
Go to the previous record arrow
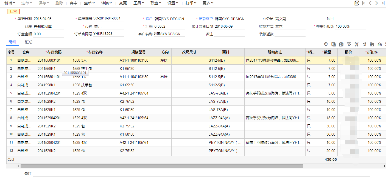pos(370,3)
